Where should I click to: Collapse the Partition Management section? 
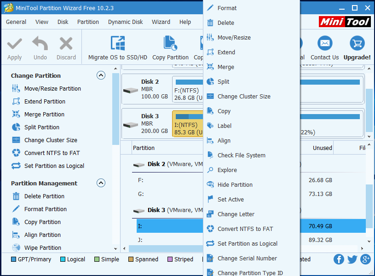coord(101,183)
